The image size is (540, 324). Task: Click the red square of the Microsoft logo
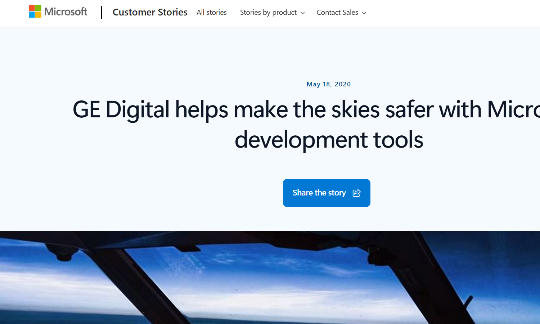(32, 8)
